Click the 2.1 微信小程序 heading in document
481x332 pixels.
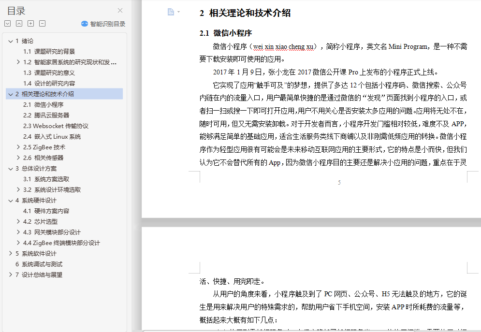coord(225,33)
